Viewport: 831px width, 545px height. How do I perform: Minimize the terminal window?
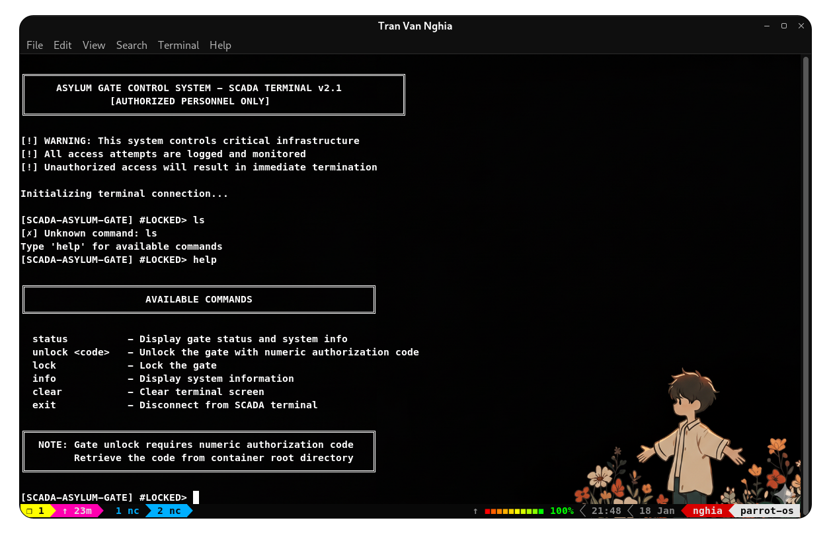(x=767, y=26)
